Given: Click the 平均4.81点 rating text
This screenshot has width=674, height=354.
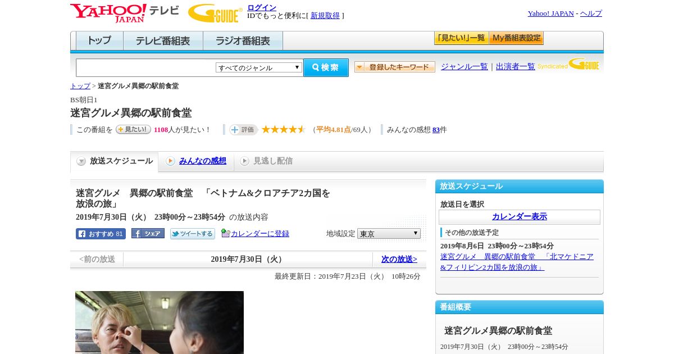Looking at the screenshot, I should tap(334, 130).
